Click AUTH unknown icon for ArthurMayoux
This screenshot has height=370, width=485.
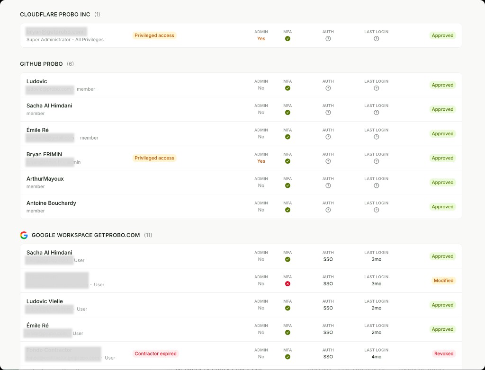pos(328,185)
